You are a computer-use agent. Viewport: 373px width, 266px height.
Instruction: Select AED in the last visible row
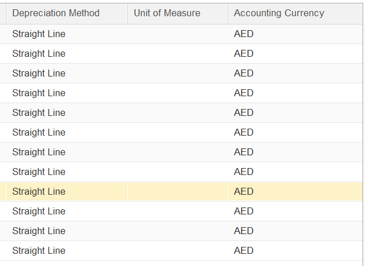(x=244, y=250)
